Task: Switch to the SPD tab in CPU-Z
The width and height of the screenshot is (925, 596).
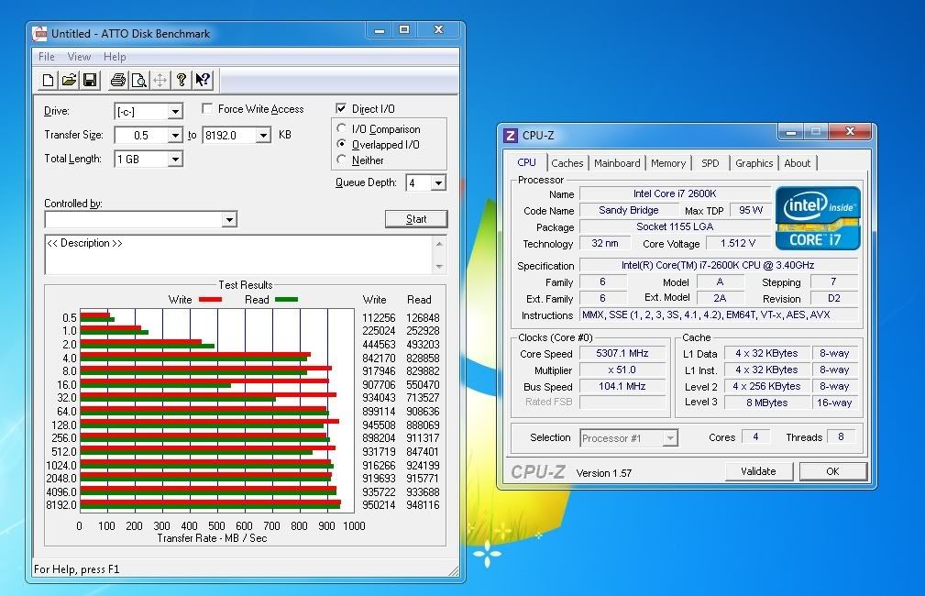Action: (710, 163)
